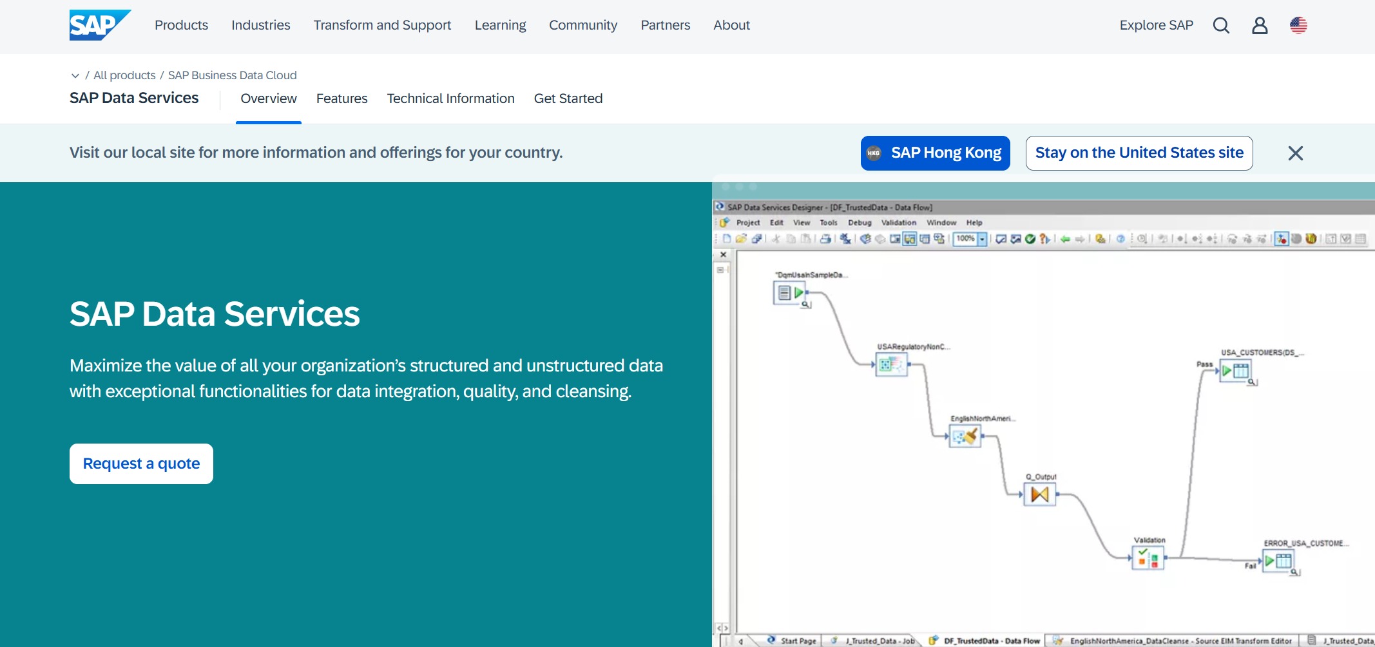1375x647 pixels.
Task: Open Designer help via the blue question-mark icon
Action: pos(1120,238)
